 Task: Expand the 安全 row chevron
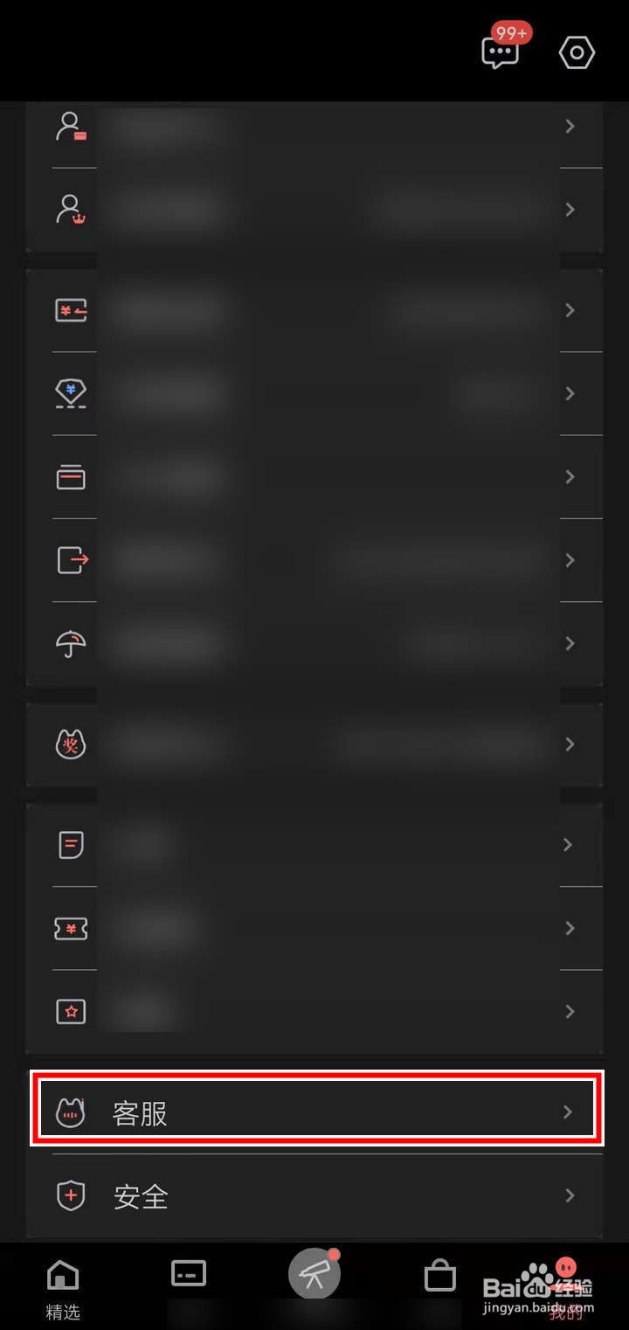click(570, 1195)
